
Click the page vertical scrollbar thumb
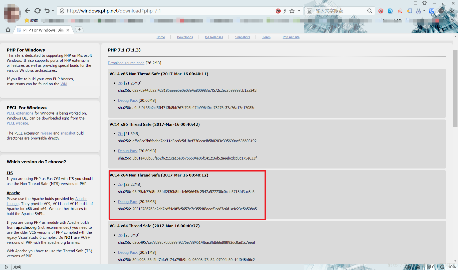click(455, 89)
